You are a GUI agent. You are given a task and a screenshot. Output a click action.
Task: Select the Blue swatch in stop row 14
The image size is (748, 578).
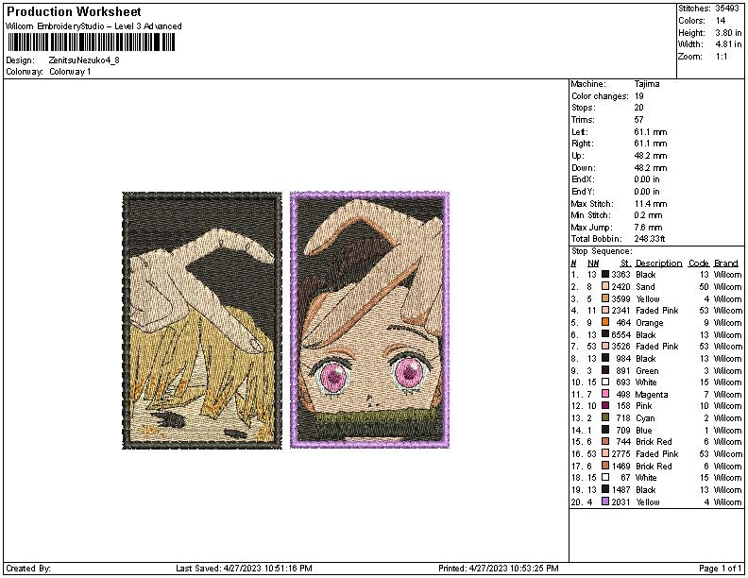605,430
